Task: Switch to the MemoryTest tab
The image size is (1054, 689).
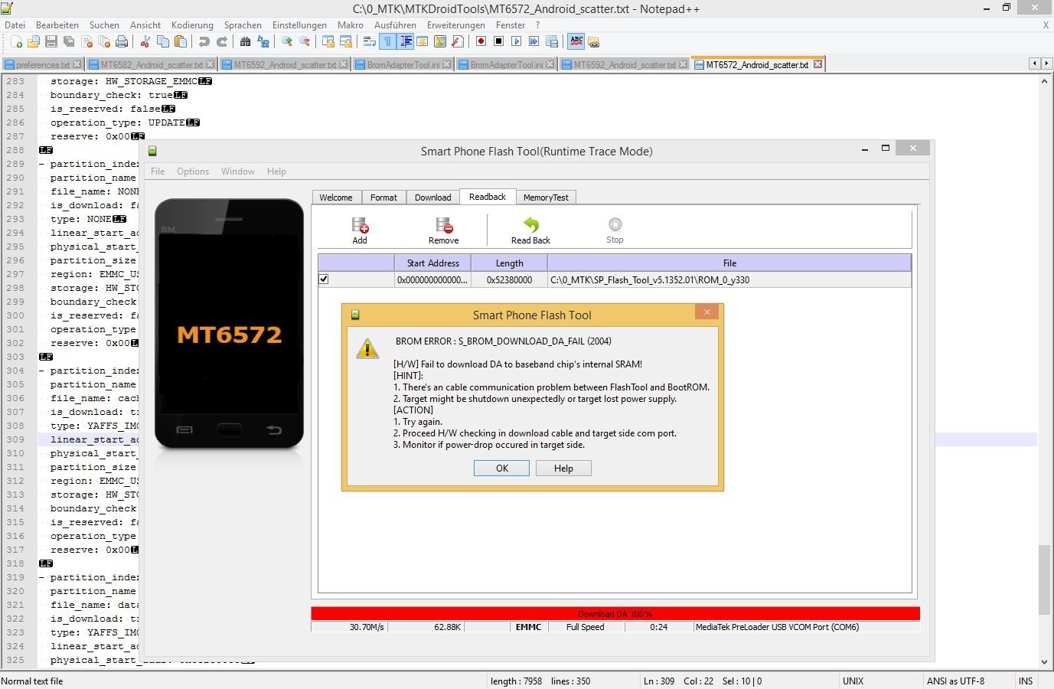Action: (x=546, y=198)
